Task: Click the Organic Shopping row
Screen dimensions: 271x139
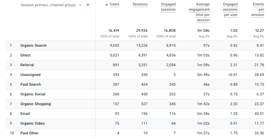Action: (x=35, y=104)
